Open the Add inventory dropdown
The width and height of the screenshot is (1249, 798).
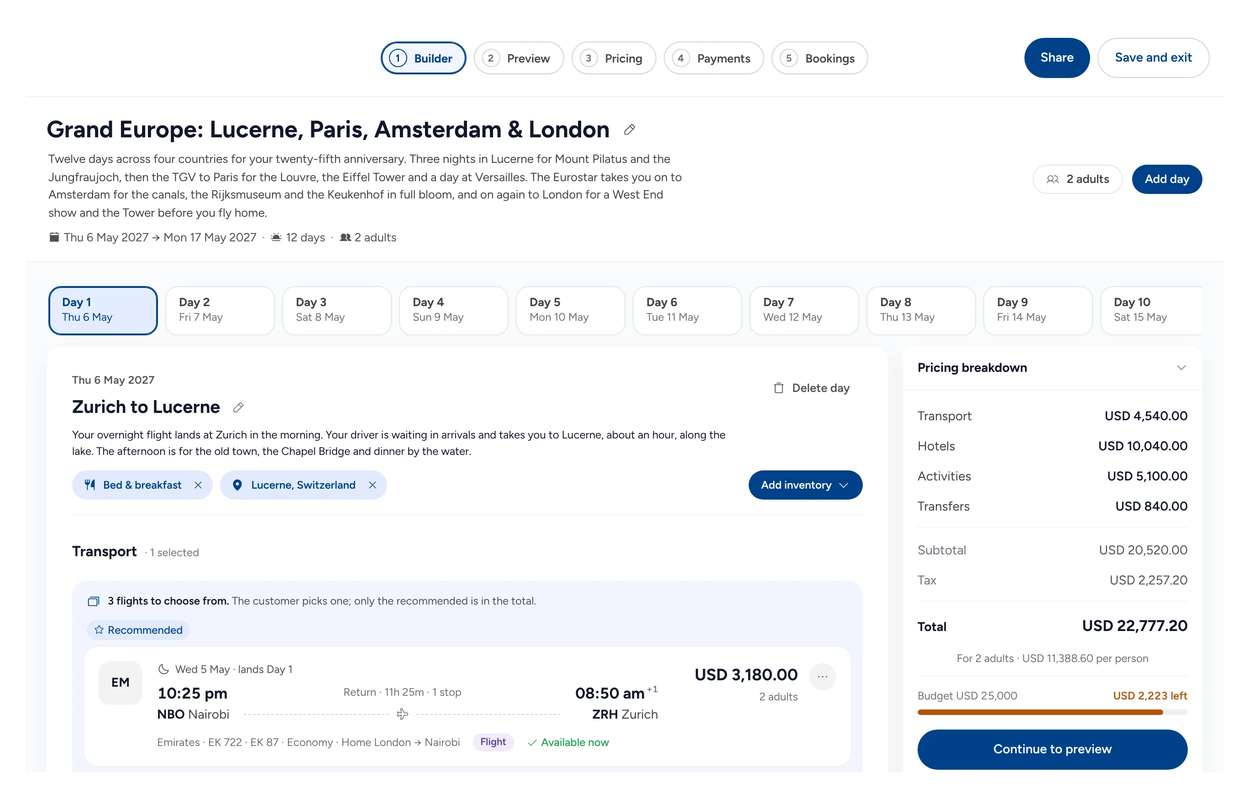click(x=805, y=485)
